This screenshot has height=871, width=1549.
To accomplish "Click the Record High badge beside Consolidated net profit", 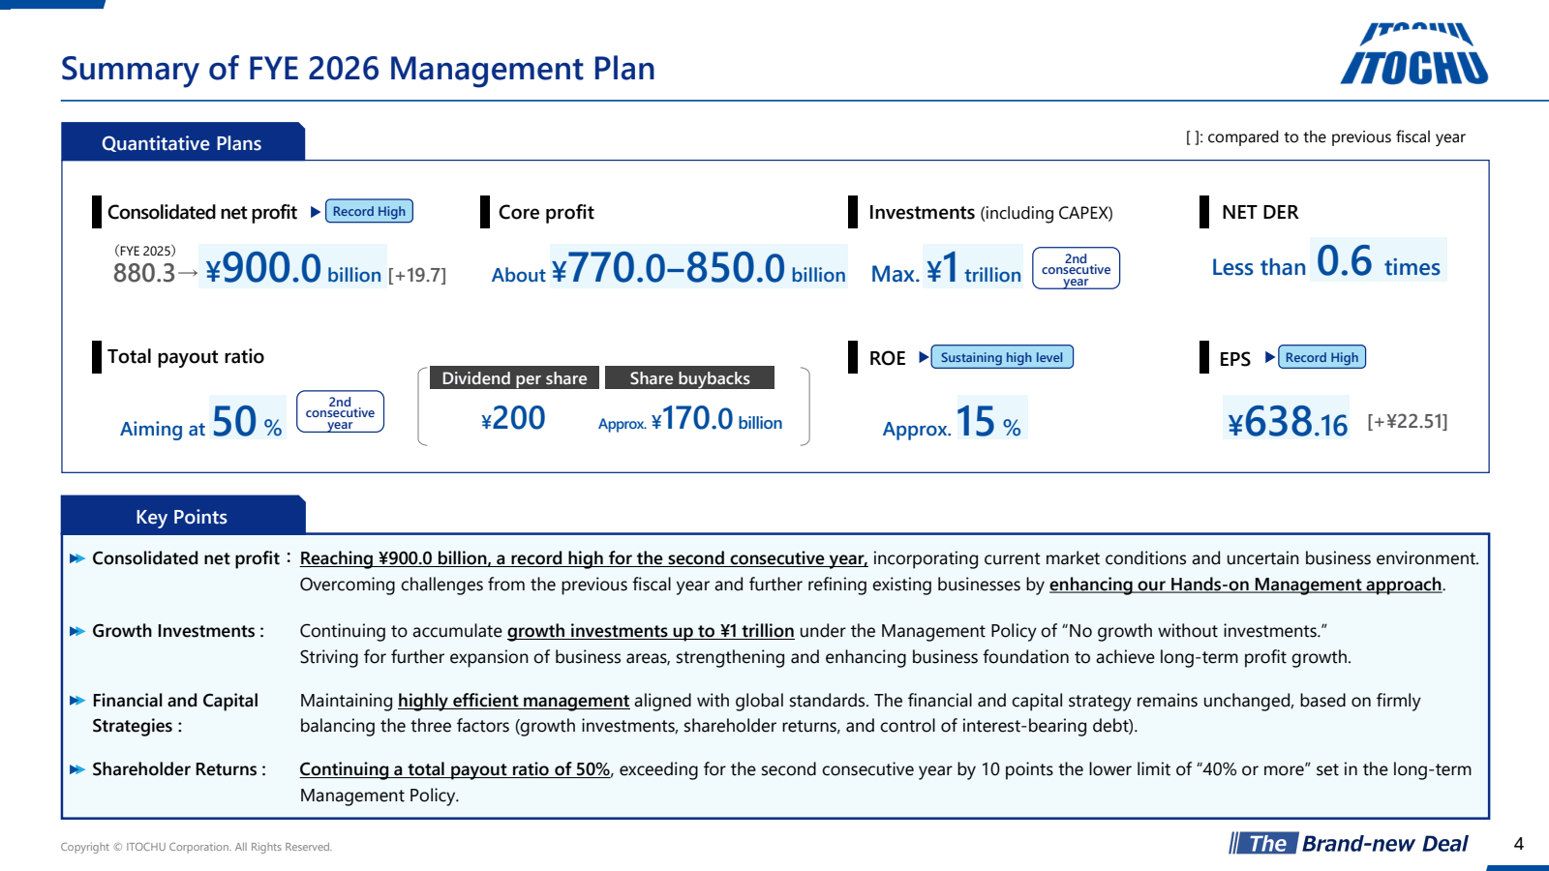I will [x=369, y=211].
